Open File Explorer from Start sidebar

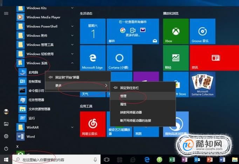tap(6, 124)
